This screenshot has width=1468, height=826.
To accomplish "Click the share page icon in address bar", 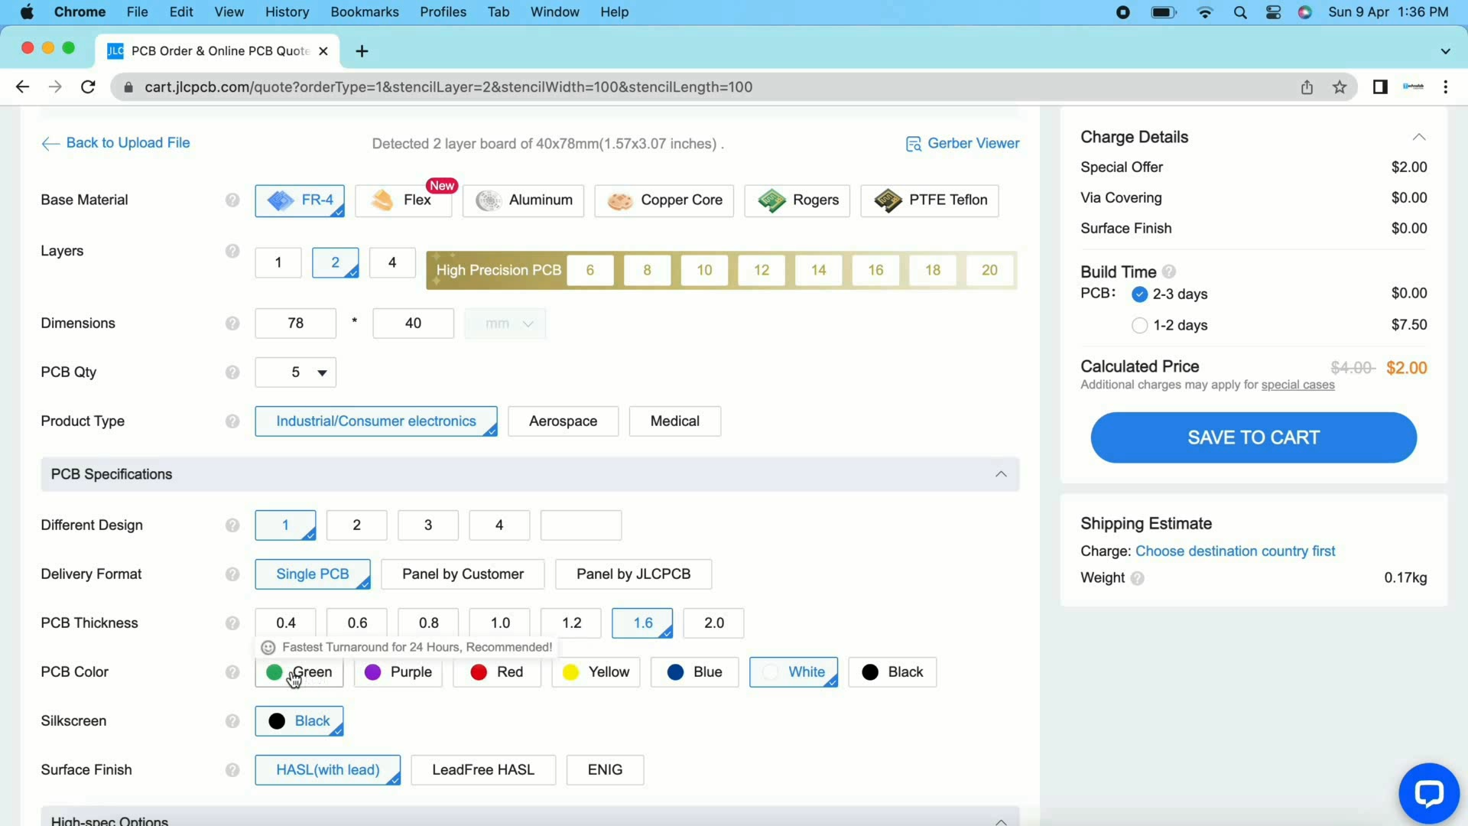I will pos(1307,87).
